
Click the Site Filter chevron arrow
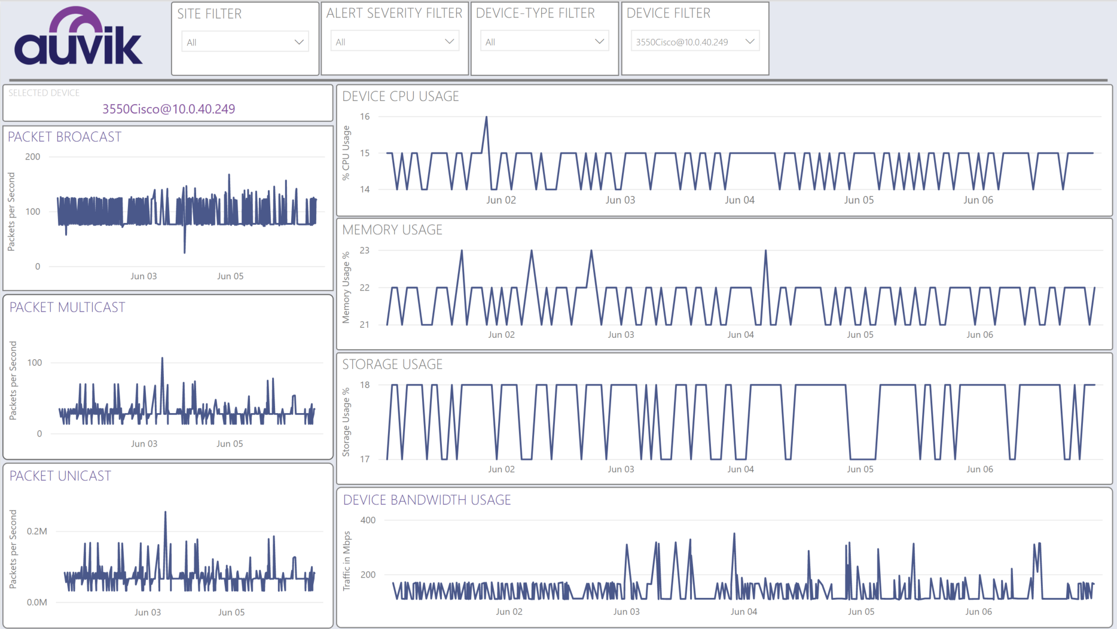[299, 42]
